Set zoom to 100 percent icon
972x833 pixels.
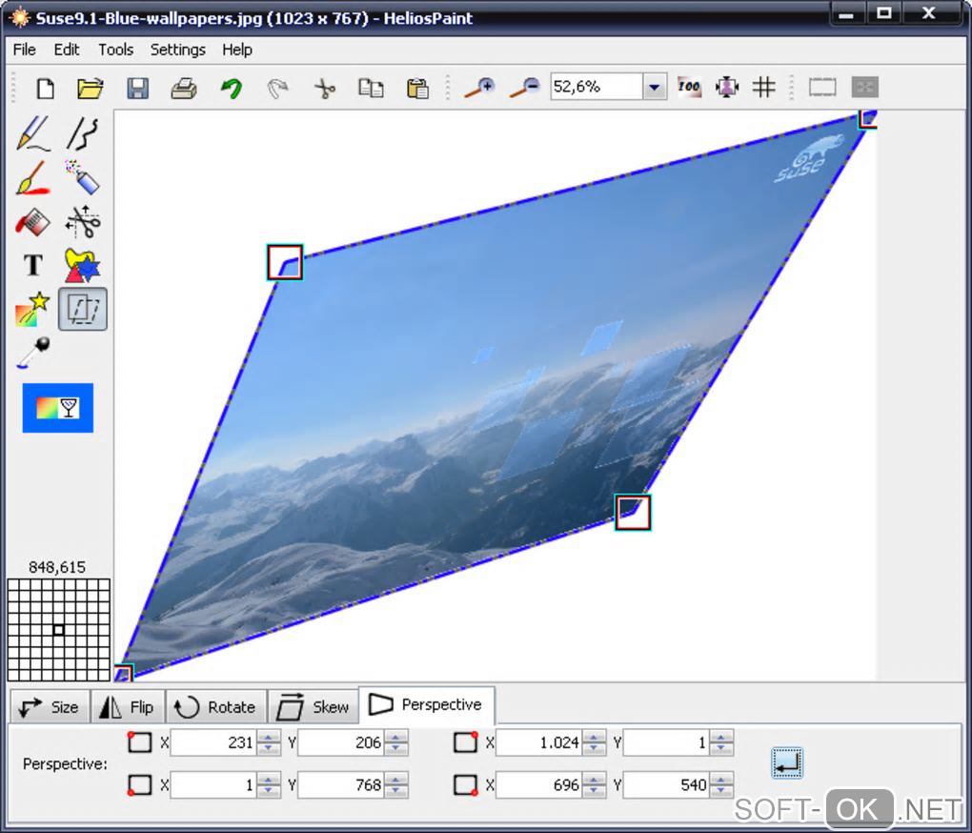[x=689, y=87]
